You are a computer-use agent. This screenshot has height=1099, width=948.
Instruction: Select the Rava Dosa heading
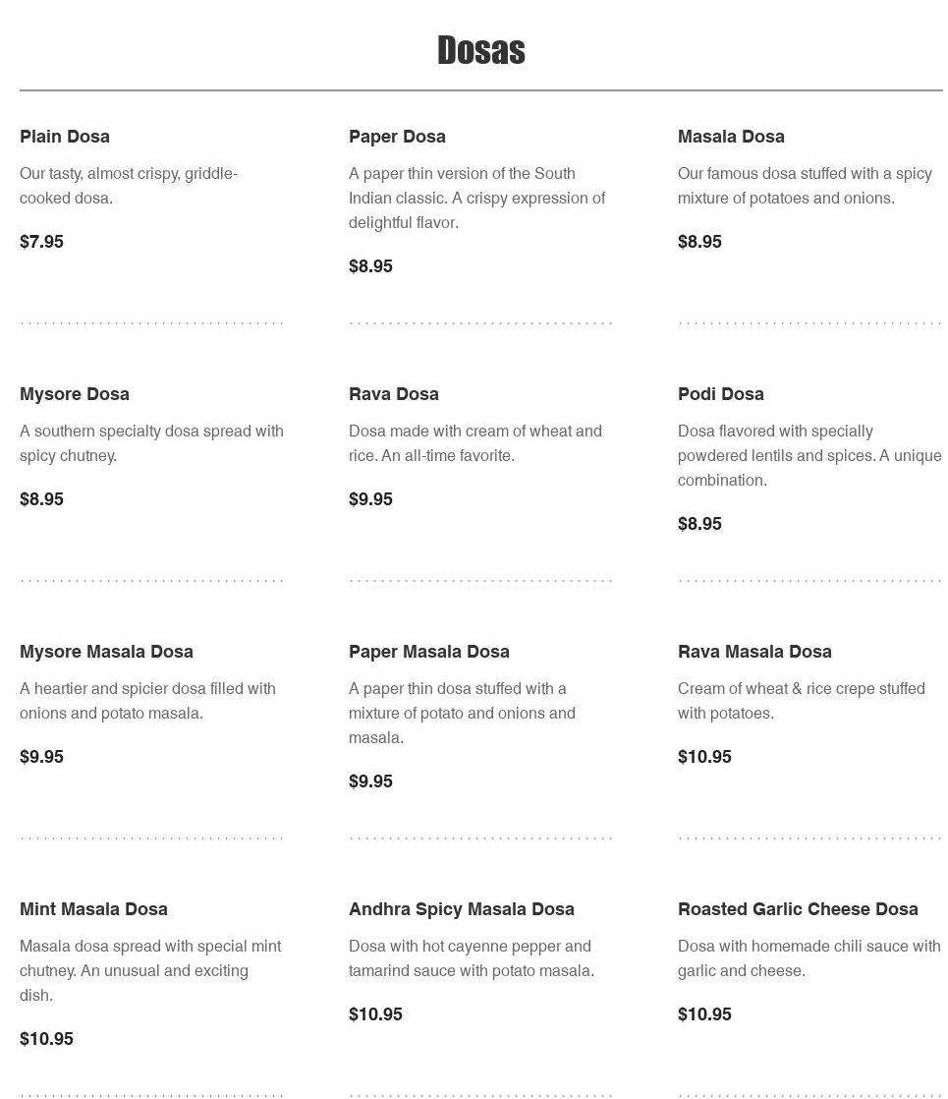[394, 394]
